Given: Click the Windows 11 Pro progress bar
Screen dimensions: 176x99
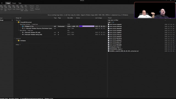Looking at the screenshot, I should 87,26.
